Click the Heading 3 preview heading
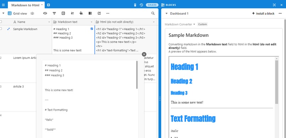 (x=179, y=93)
